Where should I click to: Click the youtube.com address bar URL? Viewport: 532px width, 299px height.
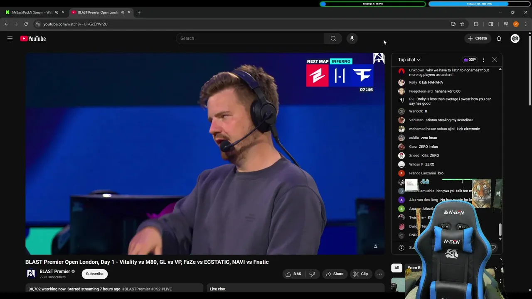tap(75, 24)
